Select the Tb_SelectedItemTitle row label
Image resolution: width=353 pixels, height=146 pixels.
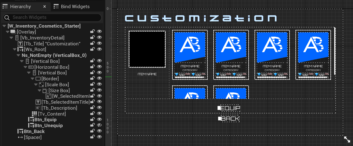click(65, 102)
